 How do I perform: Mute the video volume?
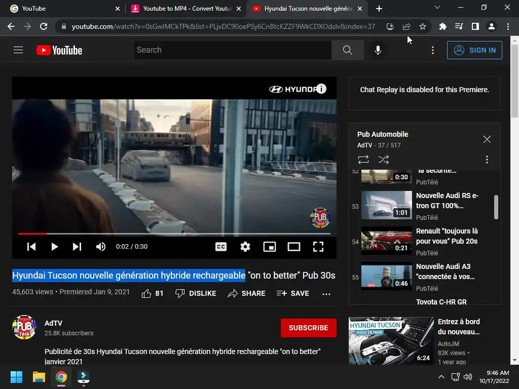(x=101, y=247)
